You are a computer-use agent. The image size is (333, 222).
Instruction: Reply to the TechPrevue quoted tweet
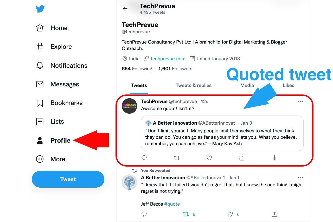point(144,158)
